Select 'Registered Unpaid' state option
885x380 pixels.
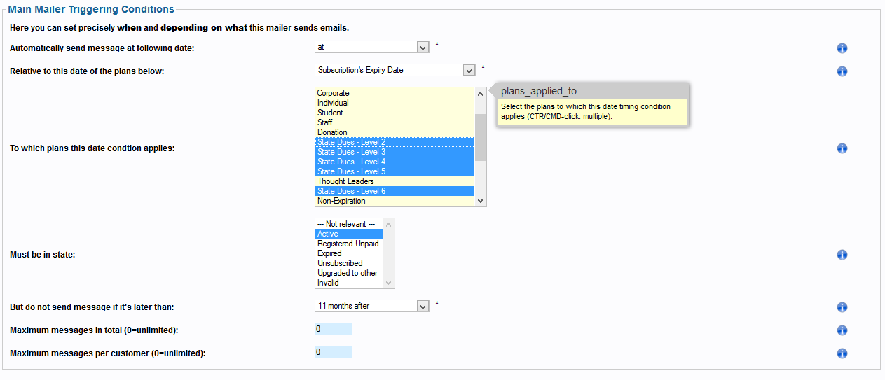(x=349, y=244)
